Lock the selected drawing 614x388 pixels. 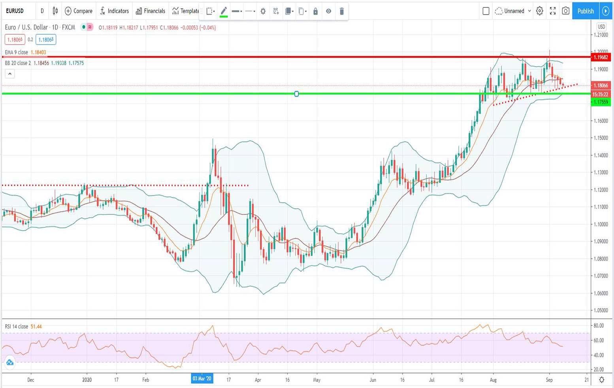tap(315, 11)
